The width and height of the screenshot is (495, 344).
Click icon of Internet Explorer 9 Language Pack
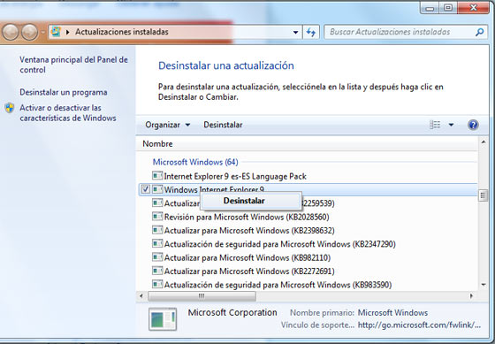pos(157,176)
